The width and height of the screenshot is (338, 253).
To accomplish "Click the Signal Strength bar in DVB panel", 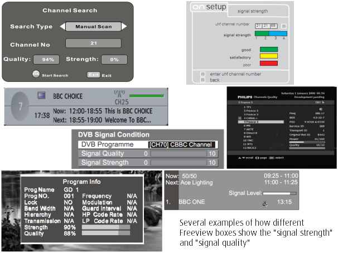I will tap(178, 163).
